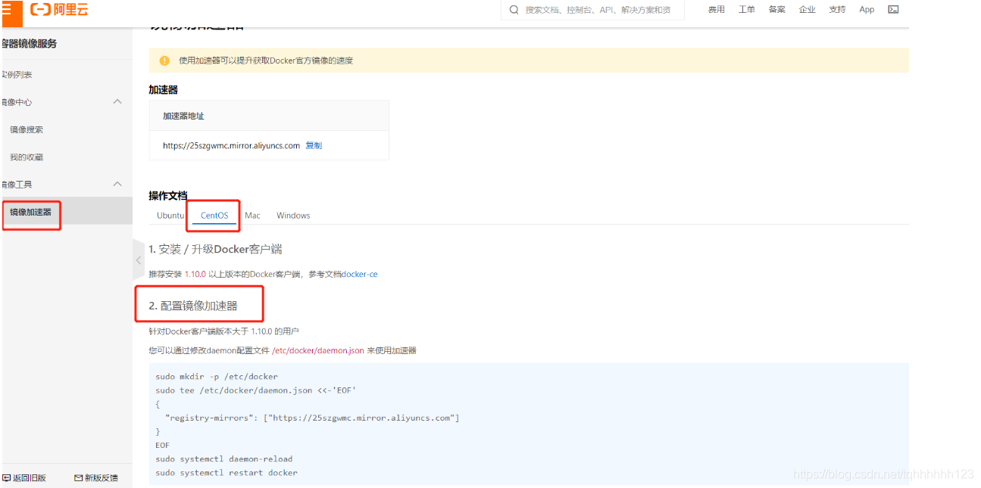Screen dimensions: 981x488
Task: Click heading 1. 安装 / 升级Docker客户端
Action: point(216,249)
